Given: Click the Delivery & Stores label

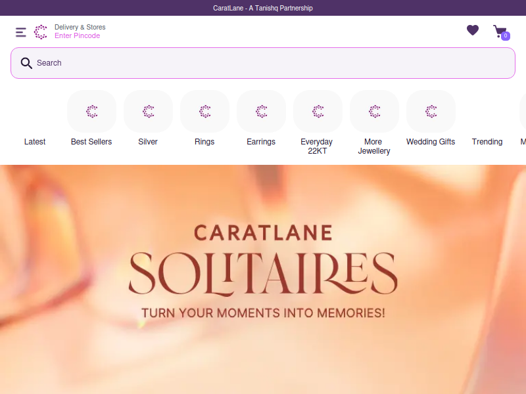Looking at the screenshot, I should (x=80, y=27).
